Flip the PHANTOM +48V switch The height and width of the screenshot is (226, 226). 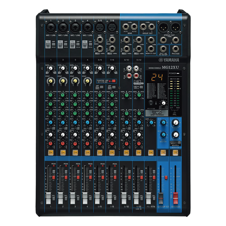coord(114,81)
